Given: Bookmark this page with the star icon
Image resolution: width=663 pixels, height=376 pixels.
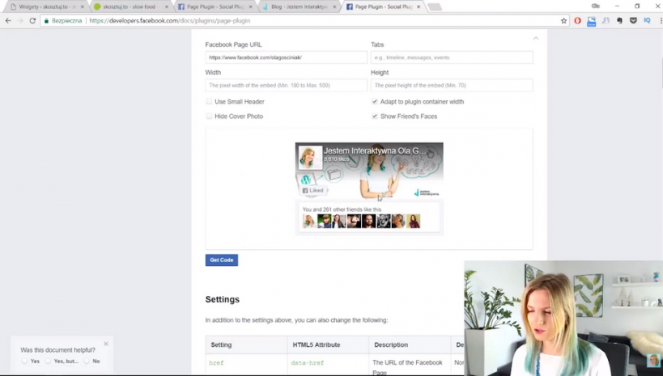Looking at the screenshot, I should [x=563, y=21].
